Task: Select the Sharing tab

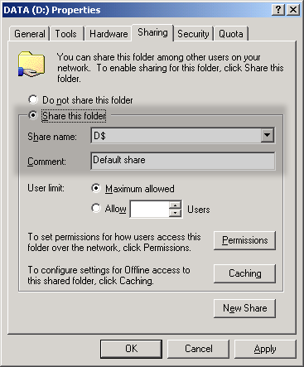Action: pos(152,32)
